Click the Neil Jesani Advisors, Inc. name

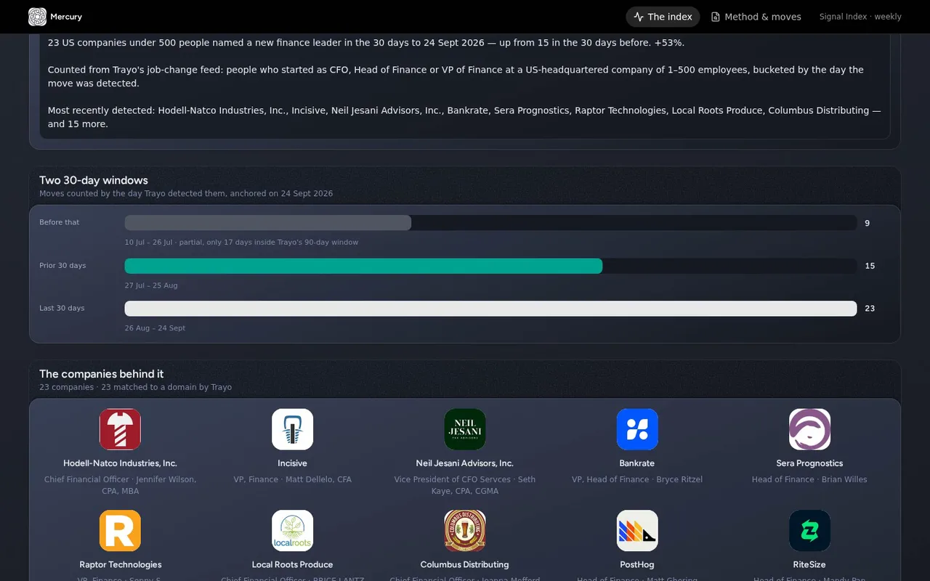point(465,463)
